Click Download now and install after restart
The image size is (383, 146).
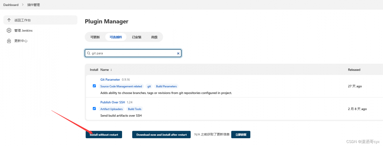pos(161,135)
